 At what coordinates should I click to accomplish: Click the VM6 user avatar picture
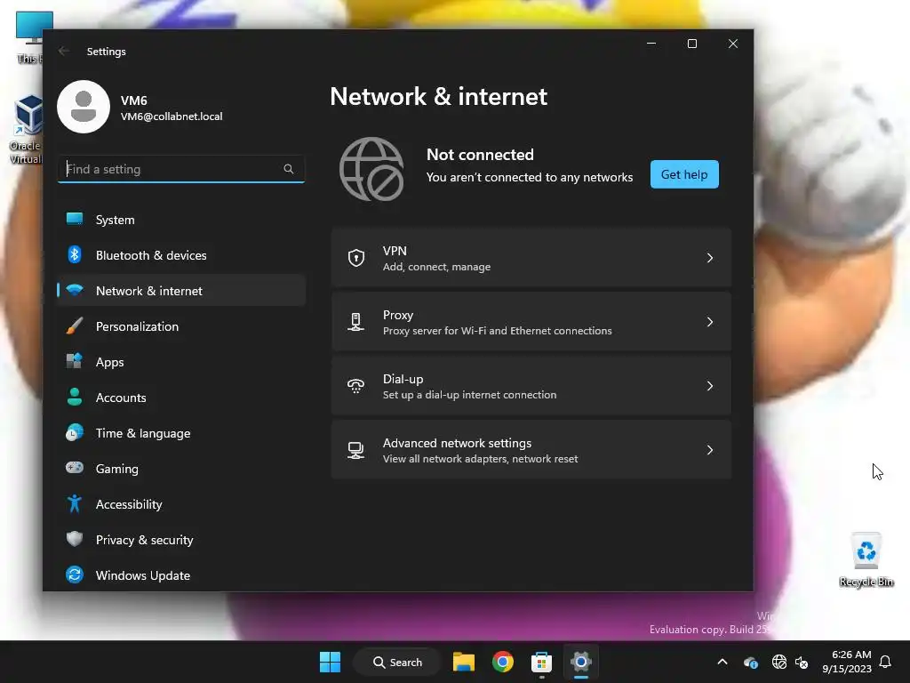[x=84, y=107]
